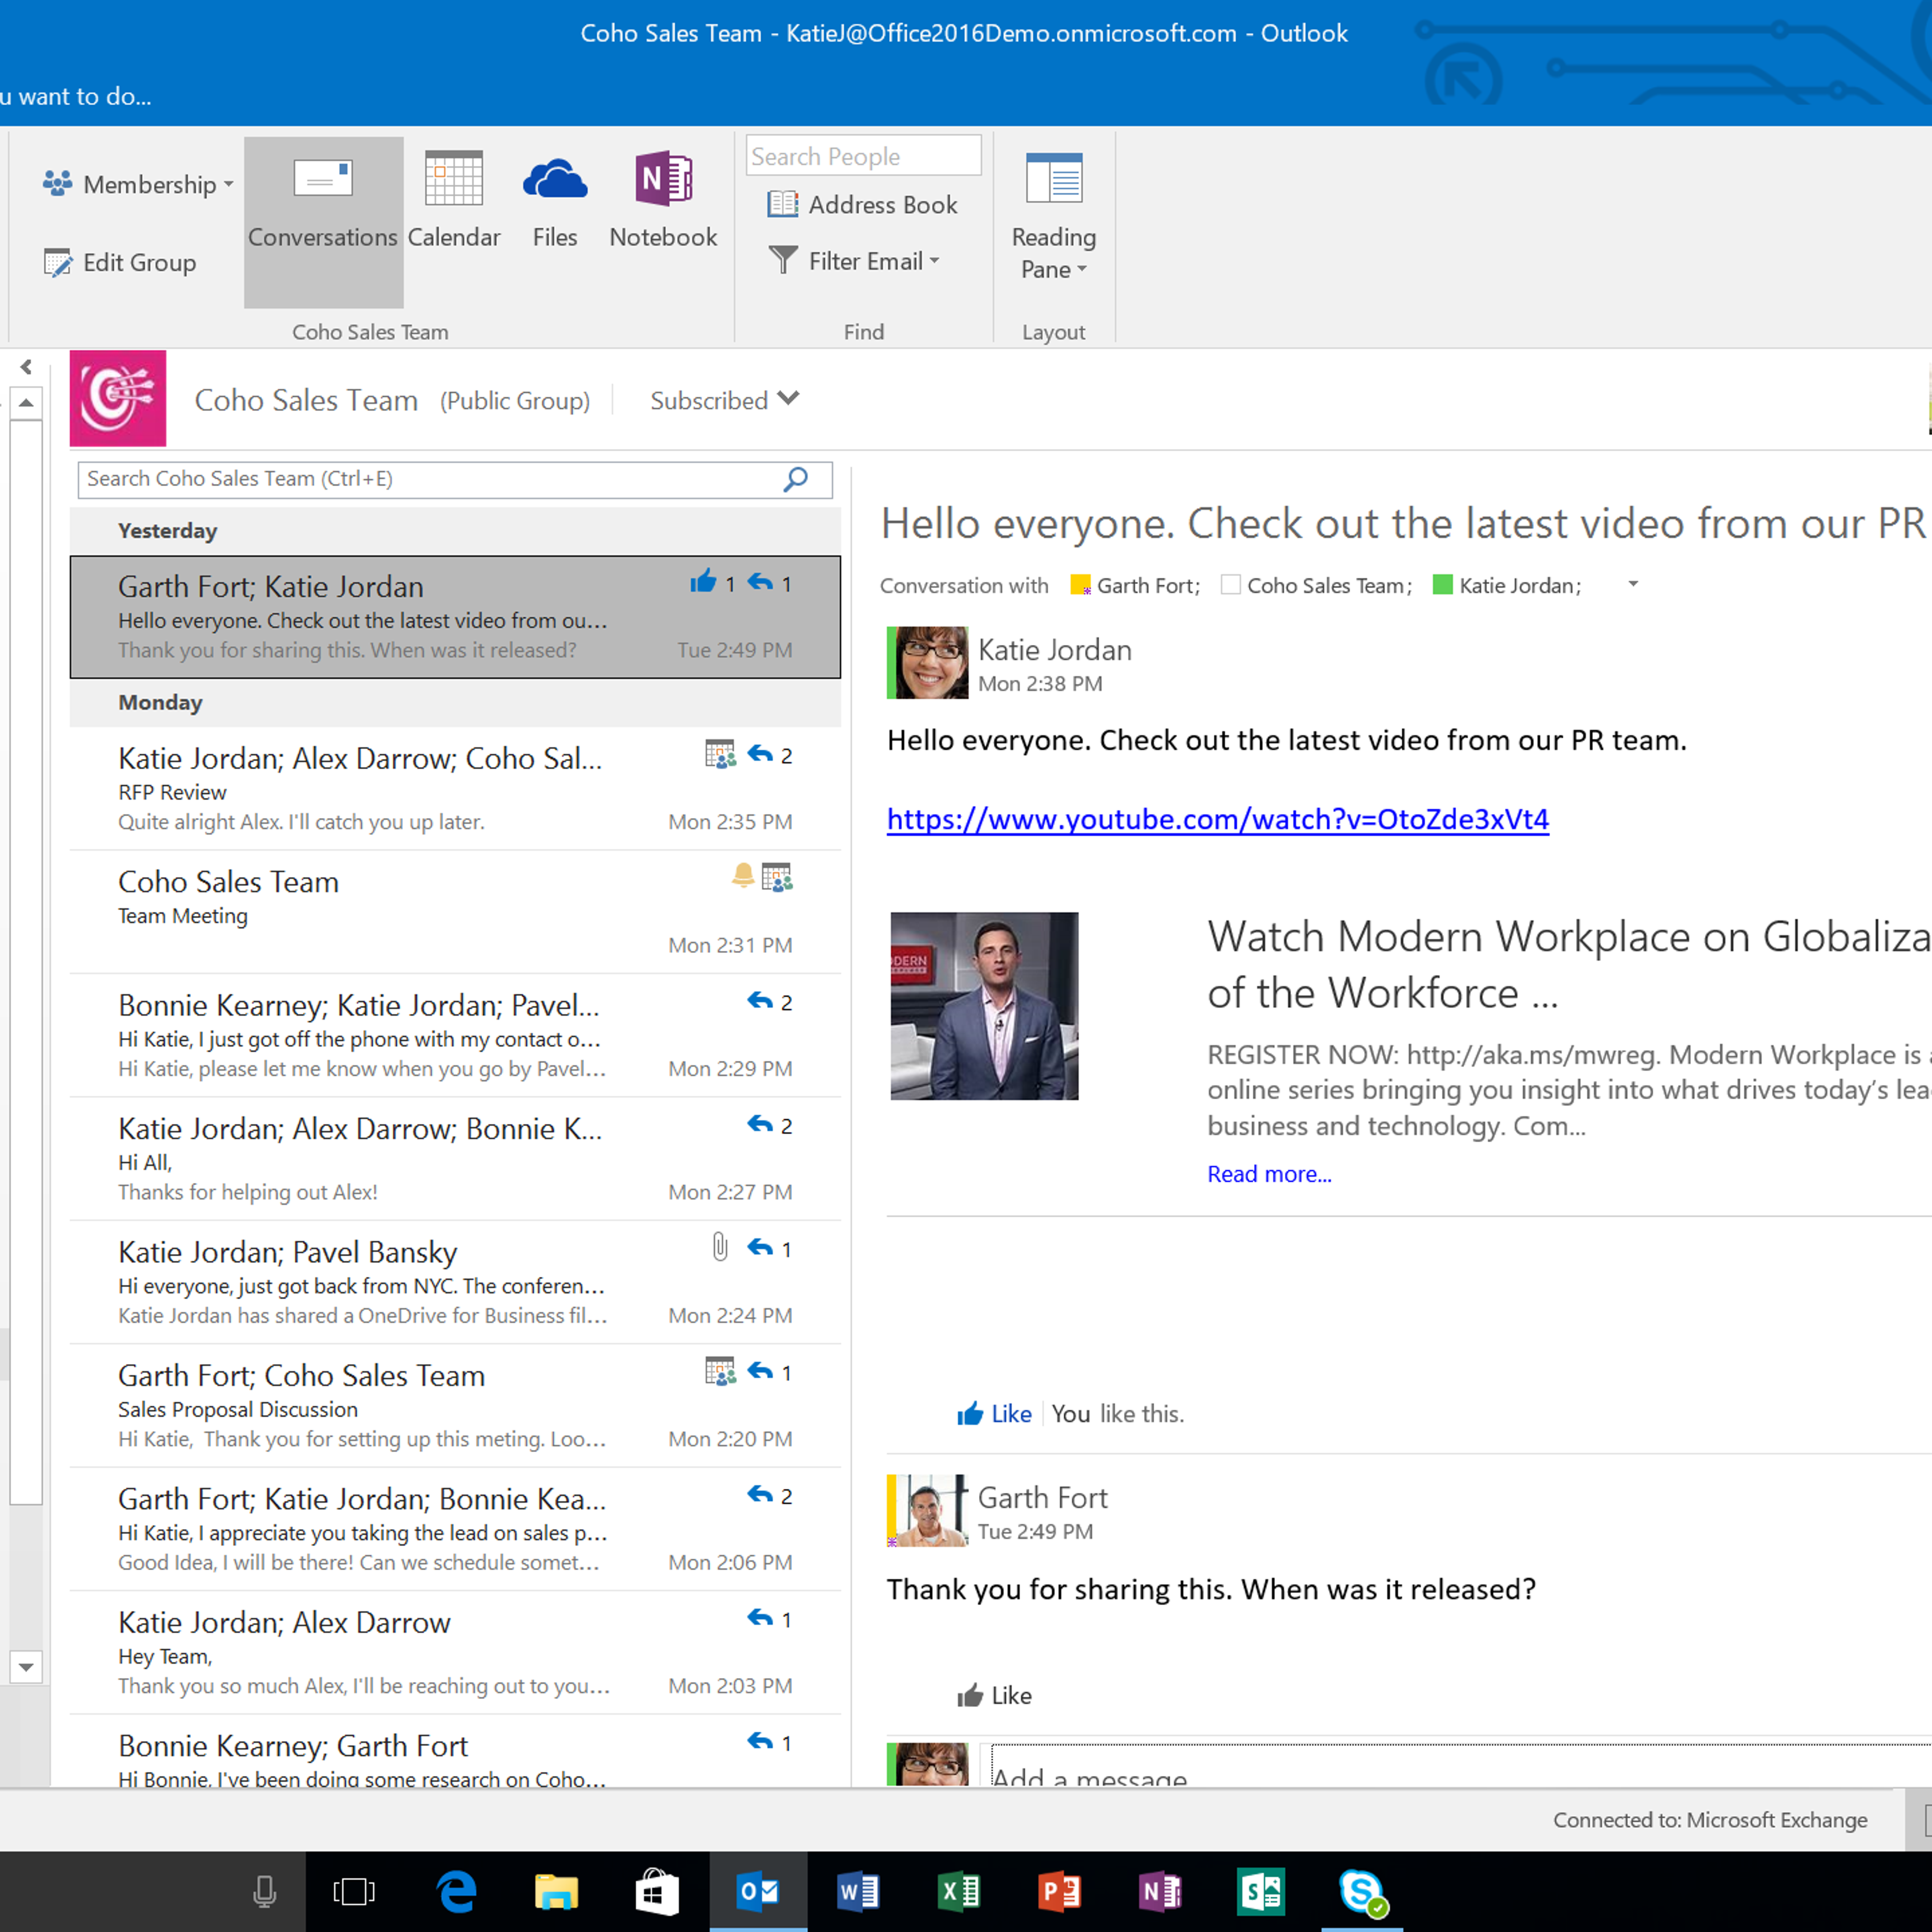Open the Membership dropdown

click(x=138, y=184)
